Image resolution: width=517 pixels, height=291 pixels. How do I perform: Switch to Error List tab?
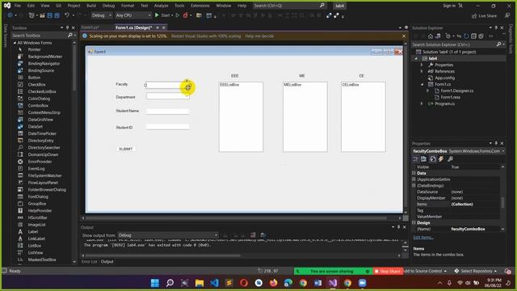point(89,262)
